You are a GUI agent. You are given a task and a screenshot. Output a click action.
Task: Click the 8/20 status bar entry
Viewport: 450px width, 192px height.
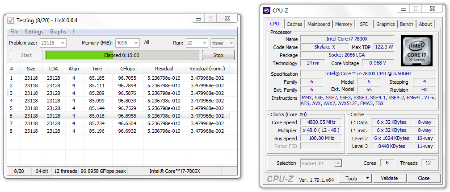pyautogui.click(x=19, y=171)
